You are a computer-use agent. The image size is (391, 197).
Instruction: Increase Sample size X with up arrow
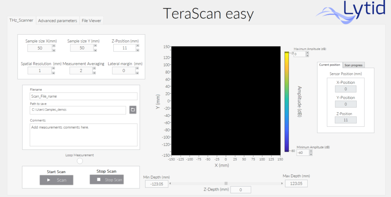click(54, 46)
